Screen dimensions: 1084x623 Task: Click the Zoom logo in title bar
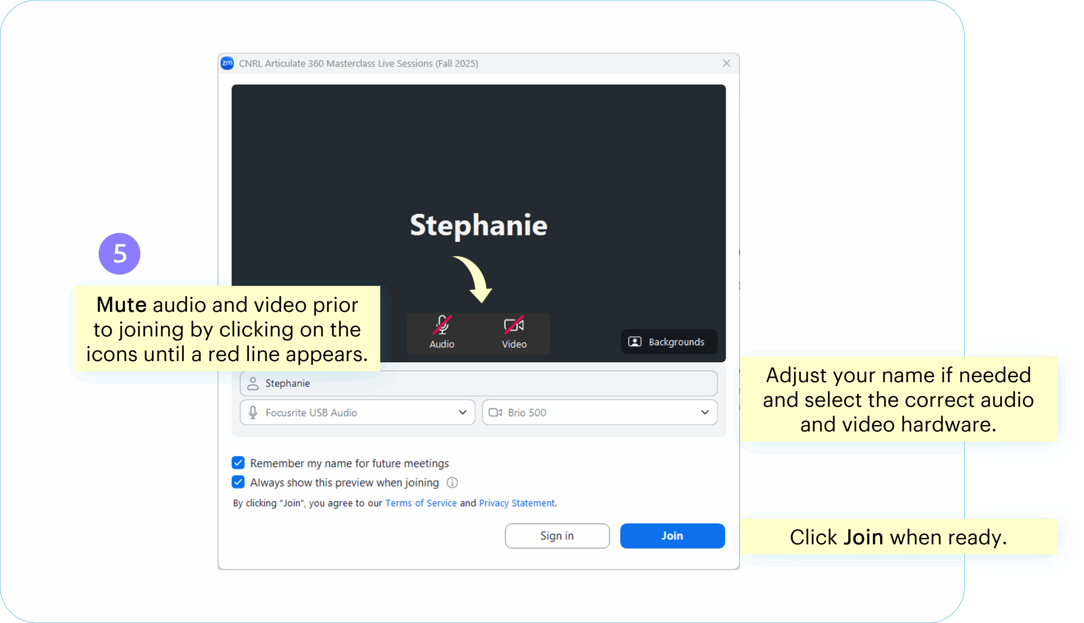[x=227, y=63]
